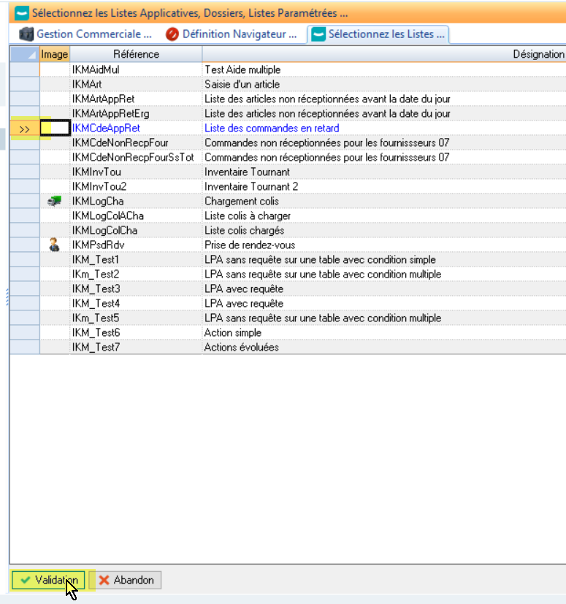This screenshot has height=604, width=566.
Task: Click the Gestion Commerciale tab icon
Action: tap(26, 34)
